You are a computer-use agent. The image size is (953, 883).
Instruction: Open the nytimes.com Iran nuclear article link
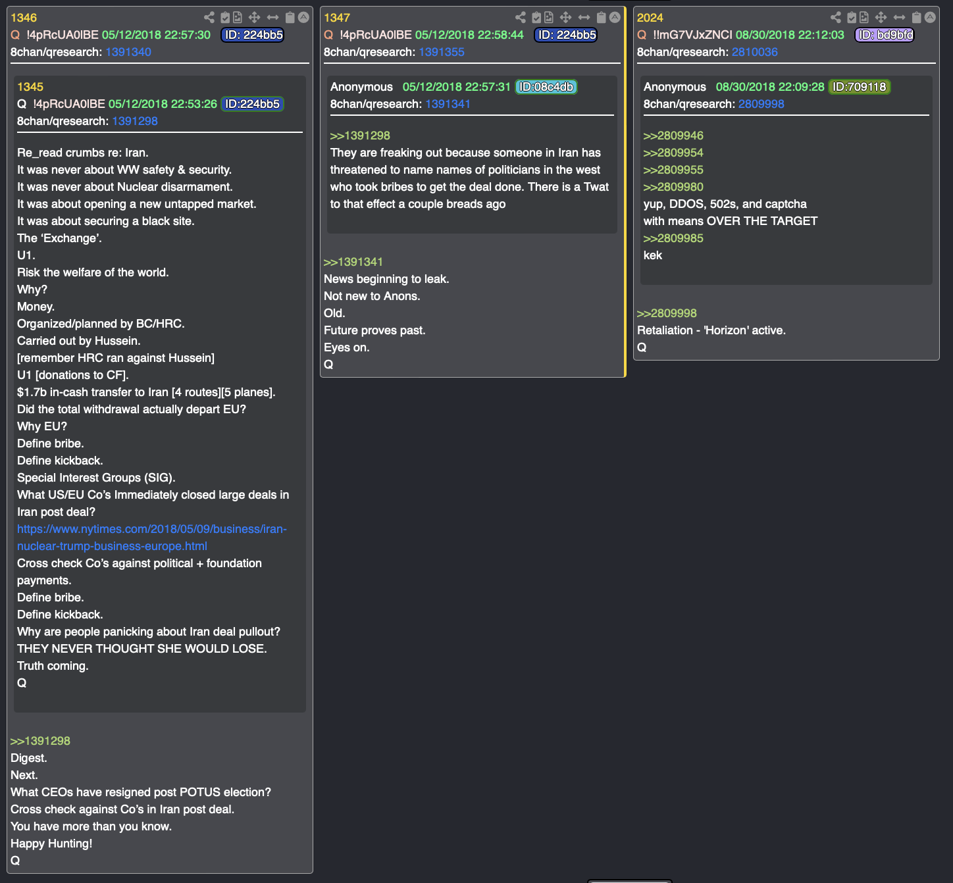pyautogui.click(x=152, y=538)
